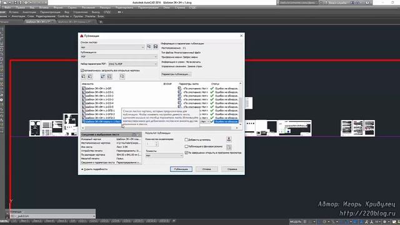Click the Справка button in dialog
Screen dimensions: 400x225
[x=232, y=169]
